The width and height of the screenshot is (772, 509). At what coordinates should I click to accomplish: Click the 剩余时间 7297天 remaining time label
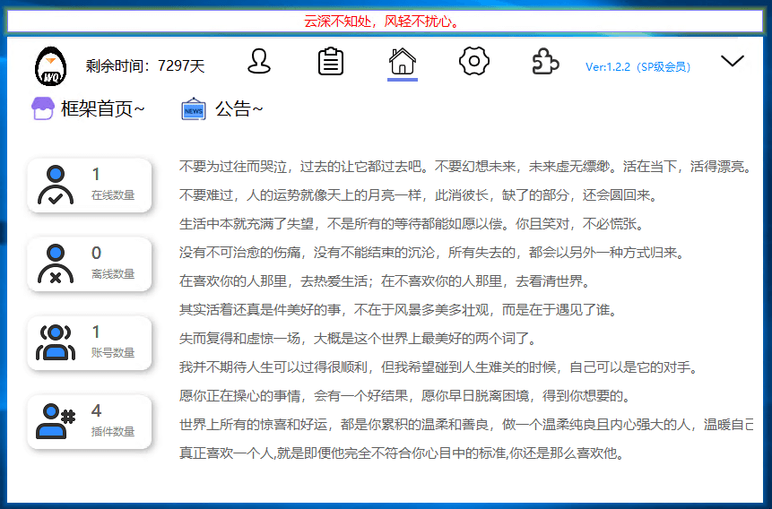[x=145, y=65]
